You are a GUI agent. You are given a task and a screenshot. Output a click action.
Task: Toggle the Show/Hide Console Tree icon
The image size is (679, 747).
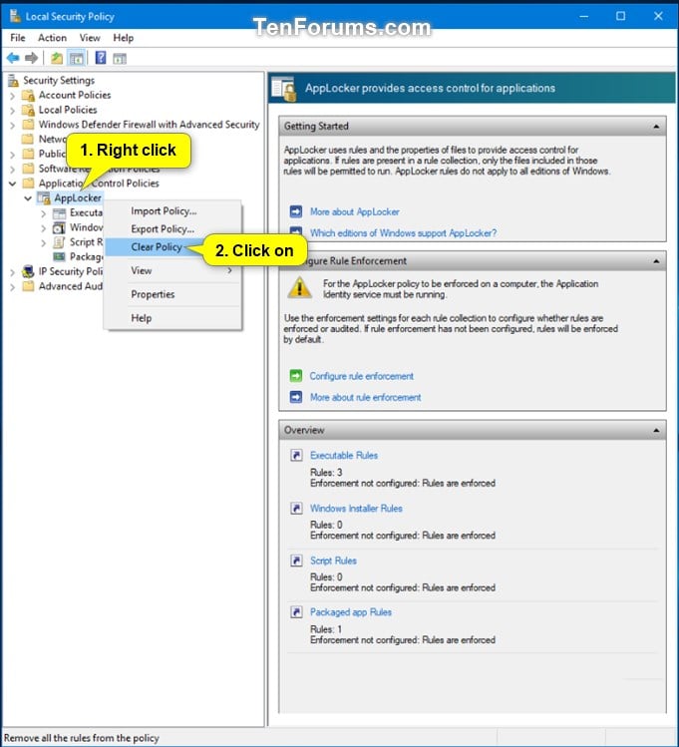point(76,58)
